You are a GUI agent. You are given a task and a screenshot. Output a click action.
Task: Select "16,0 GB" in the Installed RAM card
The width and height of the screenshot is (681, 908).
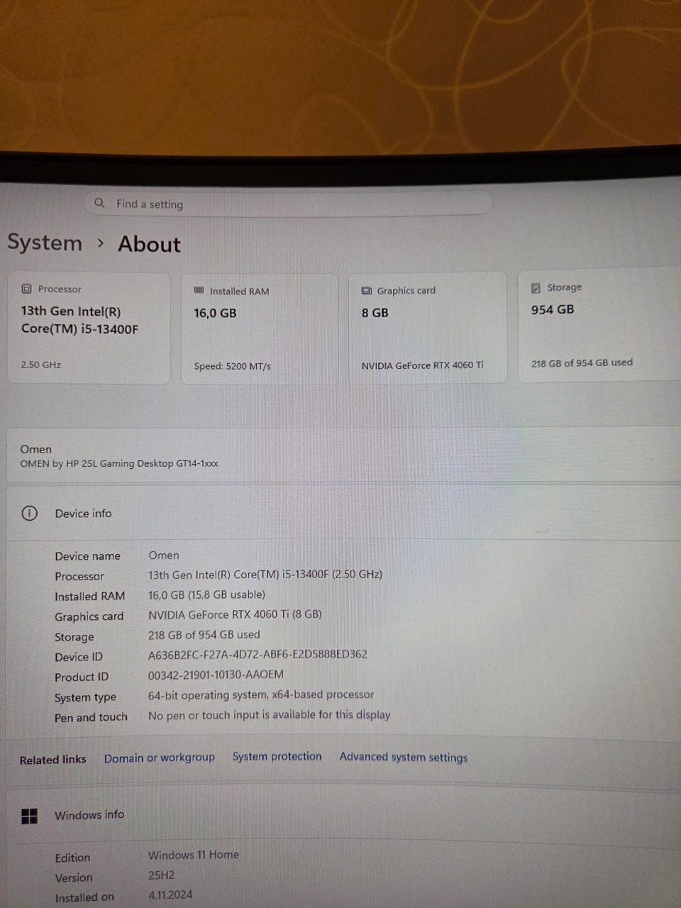215,313
